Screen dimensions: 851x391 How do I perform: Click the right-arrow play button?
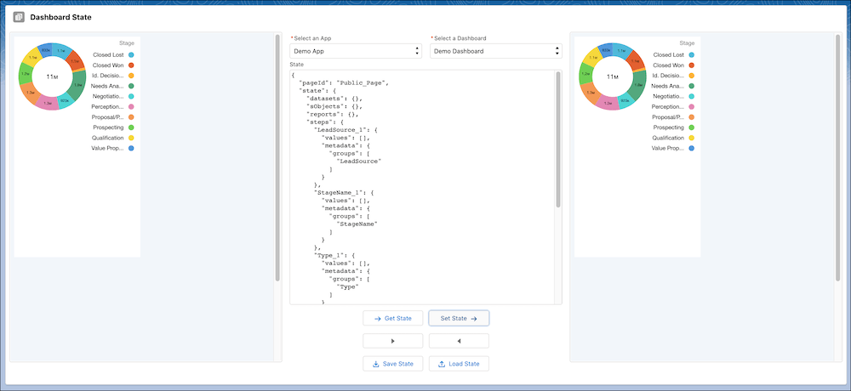[392, 341]
